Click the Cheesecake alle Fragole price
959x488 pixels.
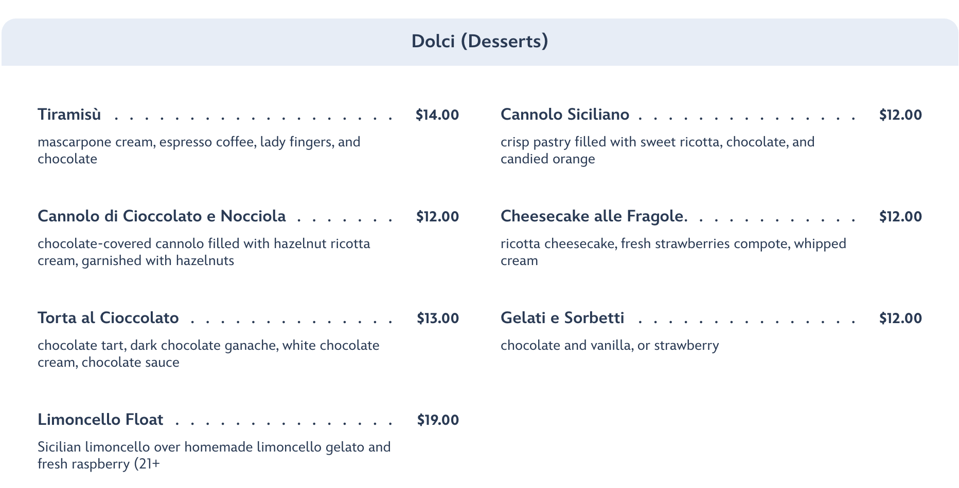point(900,217)
